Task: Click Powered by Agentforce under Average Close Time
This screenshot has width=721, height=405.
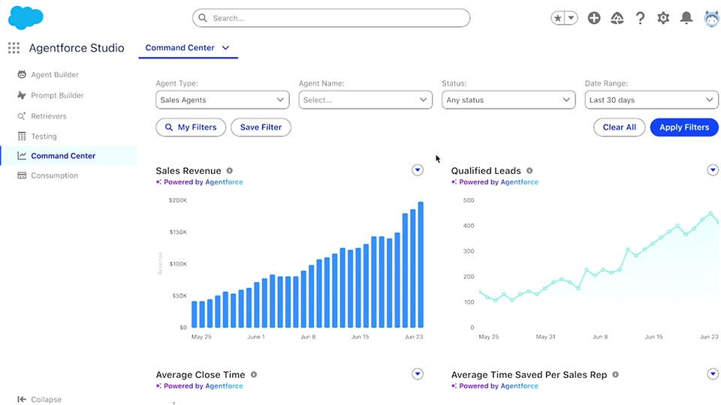Action: 200,386
